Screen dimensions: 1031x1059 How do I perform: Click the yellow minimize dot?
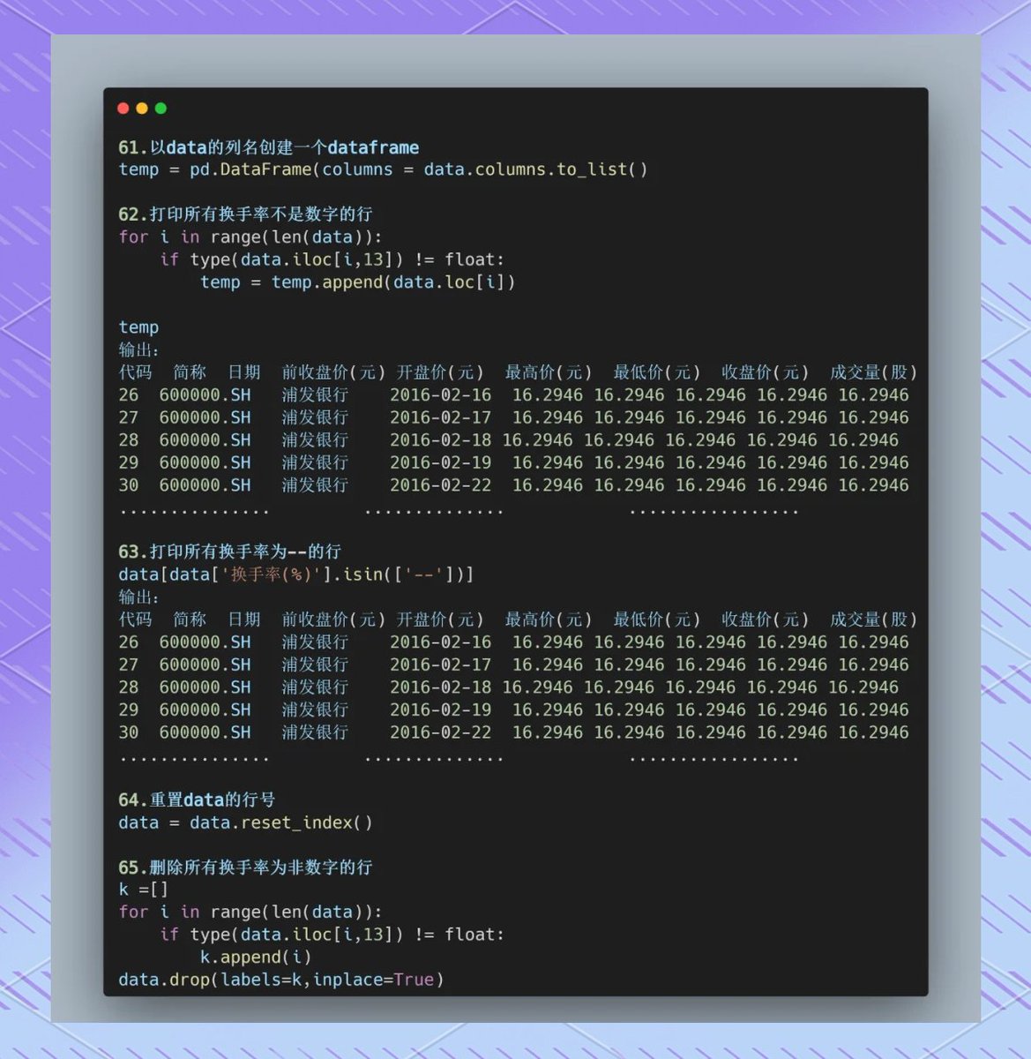pyautogui.click(x=142, y=109)
